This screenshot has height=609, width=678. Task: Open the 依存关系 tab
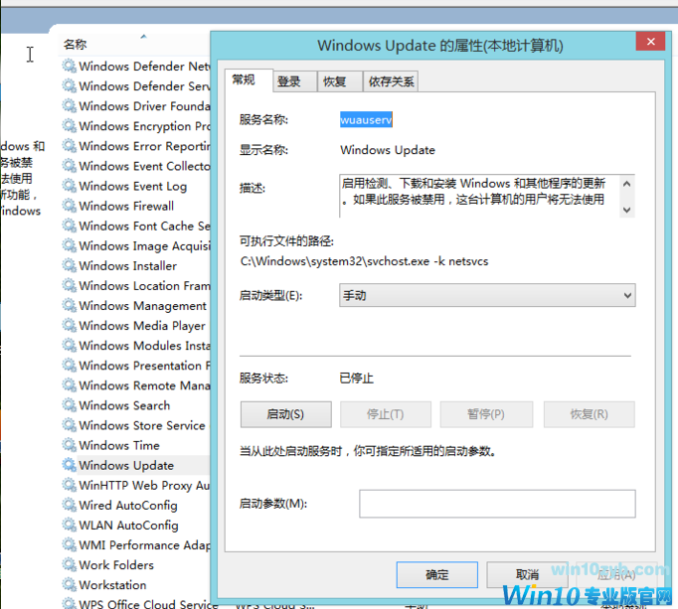pyautogui.click(x=391, y=81)
